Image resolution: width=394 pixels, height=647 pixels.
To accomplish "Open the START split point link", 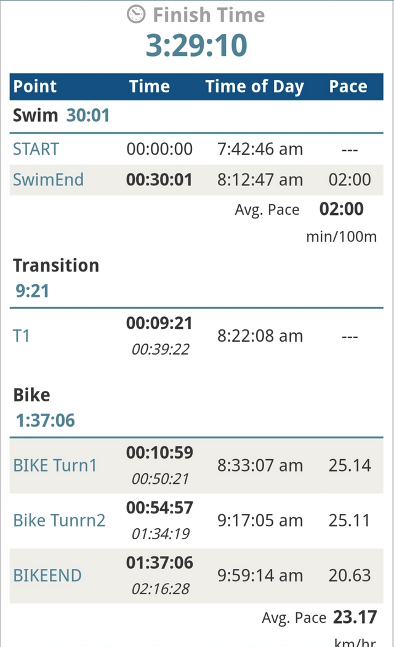I will [36, 149].
